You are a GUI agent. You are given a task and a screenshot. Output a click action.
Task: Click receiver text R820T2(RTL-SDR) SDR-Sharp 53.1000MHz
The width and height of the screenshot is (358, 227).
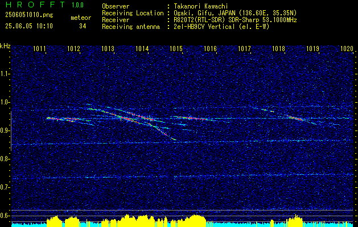click(235, 20)
